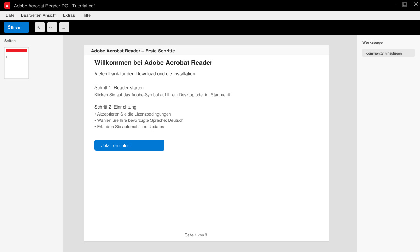Open the Datei menu
Image resolution: width=420 pixels, height=252 pixels.
(x=10, y=15)
